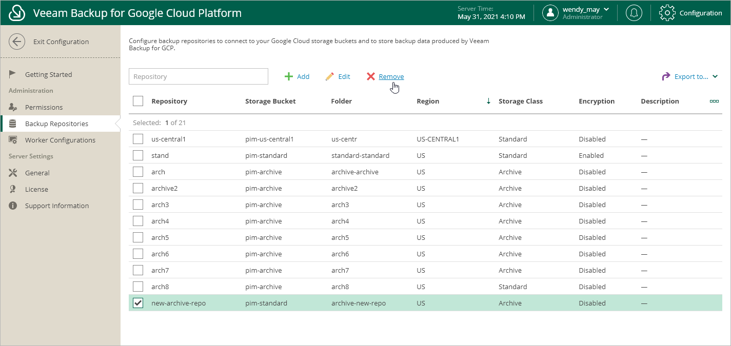The height and width of the screenshot is (346, 731).
Task: Sort by the Description column header
Action: (660, 101)
